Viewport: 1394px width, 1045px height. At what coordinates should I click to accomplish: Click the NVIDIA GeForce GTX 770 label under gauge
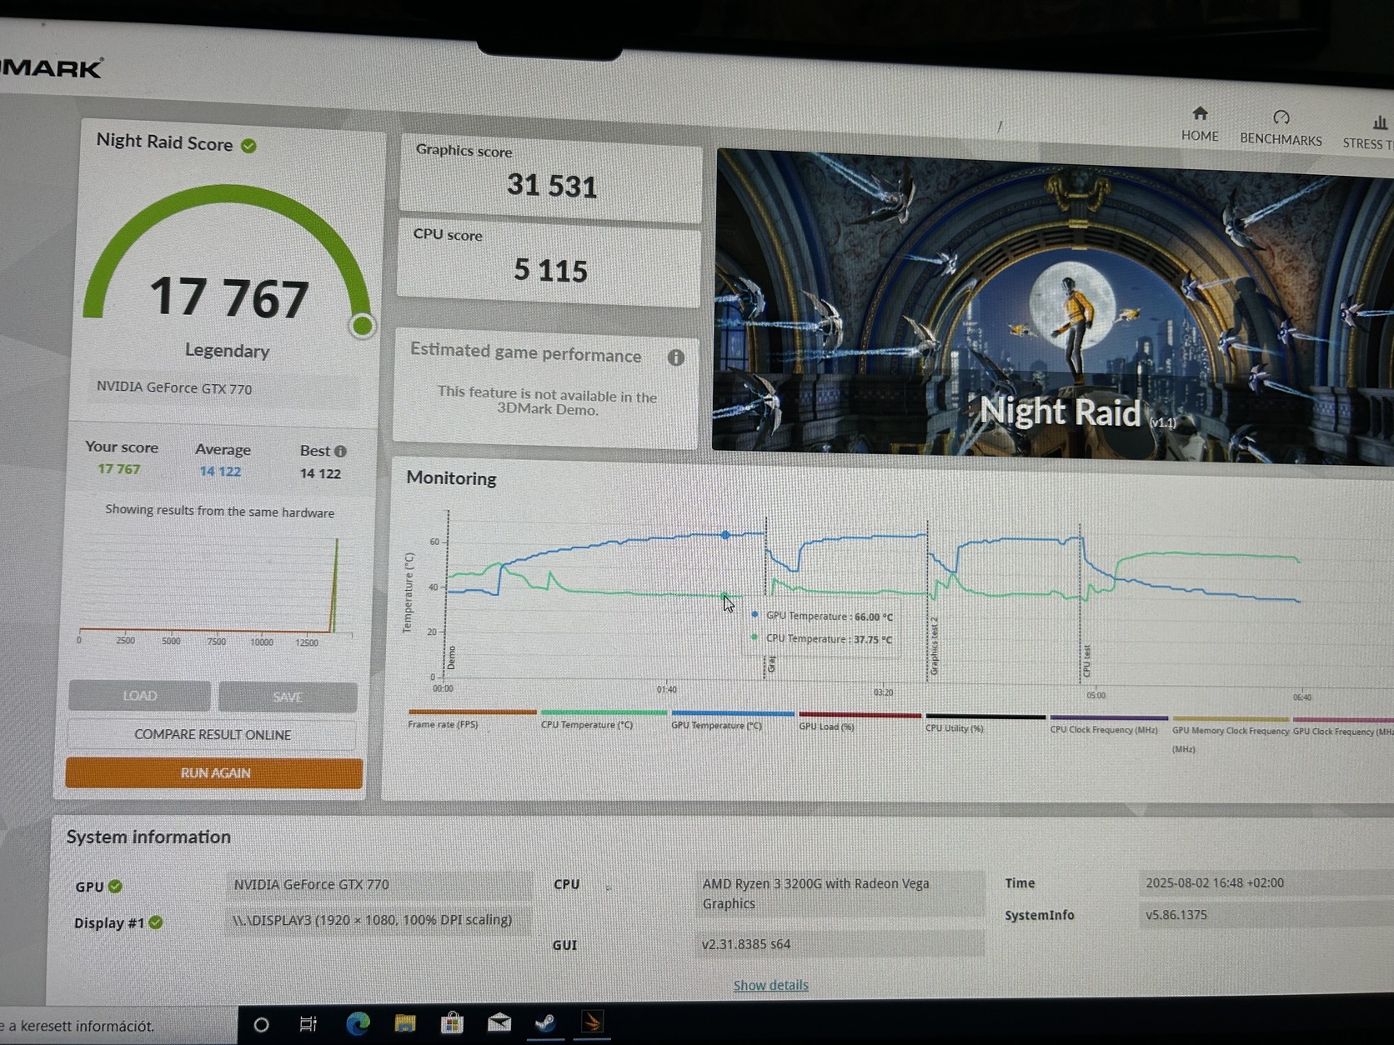click(174, 387)
